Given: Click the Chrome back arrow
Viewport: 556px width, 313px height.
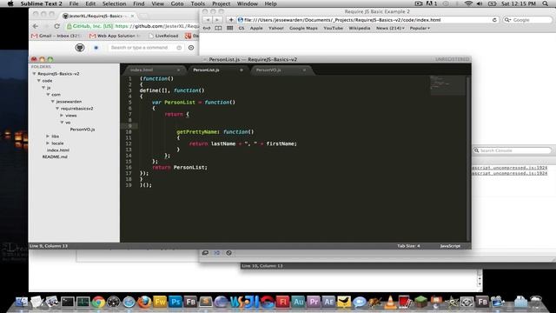Looking at the screenshot, I should click(35, 26).
